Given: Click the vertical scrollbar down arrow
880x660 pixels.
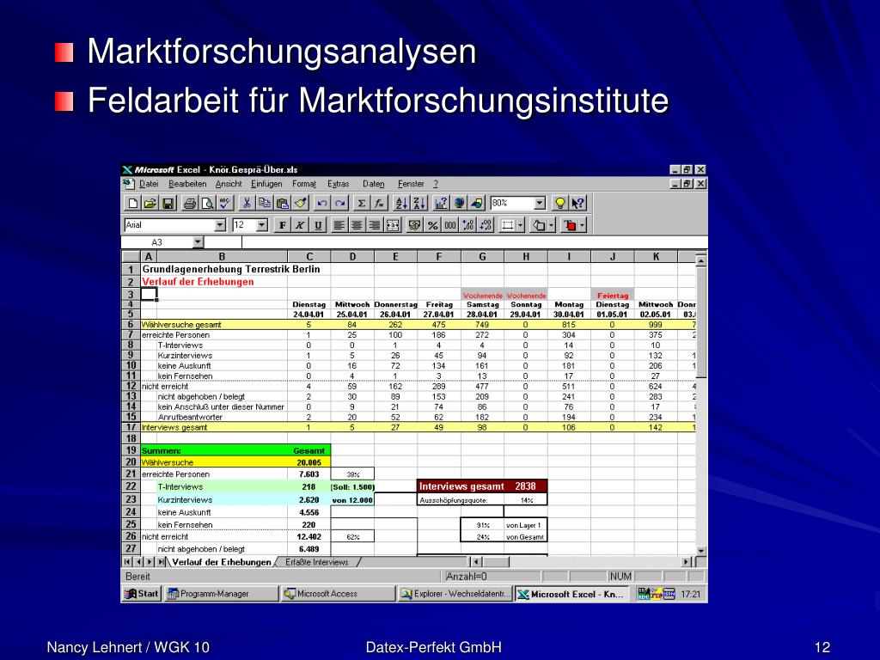Looking at the screenshot, I should pyautogui.click(x=701, y=551).
